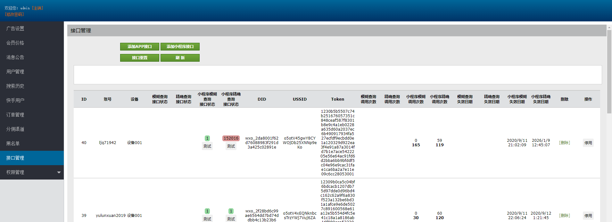Click the 添加APP接口 button
The height and width of the screenshot is (222, 612).
pyautogui.click(x=139, y=47)
